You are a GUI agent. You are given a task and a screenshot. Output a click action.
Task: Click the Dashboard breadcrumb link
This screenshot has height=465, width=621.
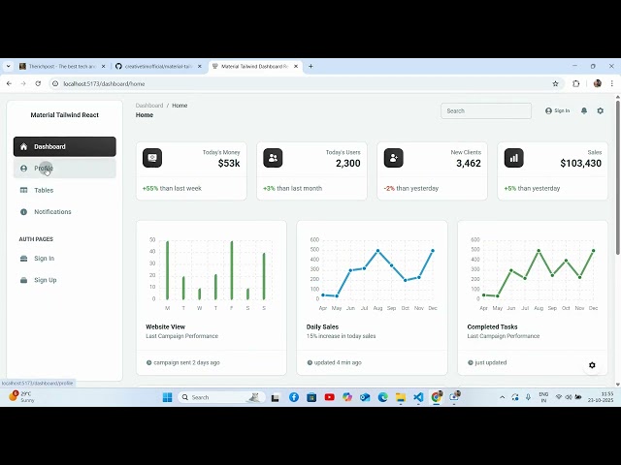[149, 106]
